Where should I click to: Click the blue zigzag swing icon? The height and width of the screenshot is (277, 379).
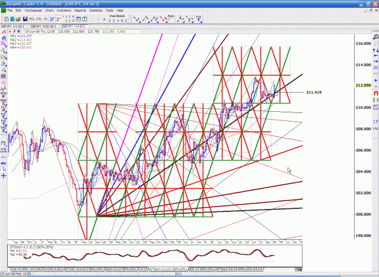click(52, 19)
